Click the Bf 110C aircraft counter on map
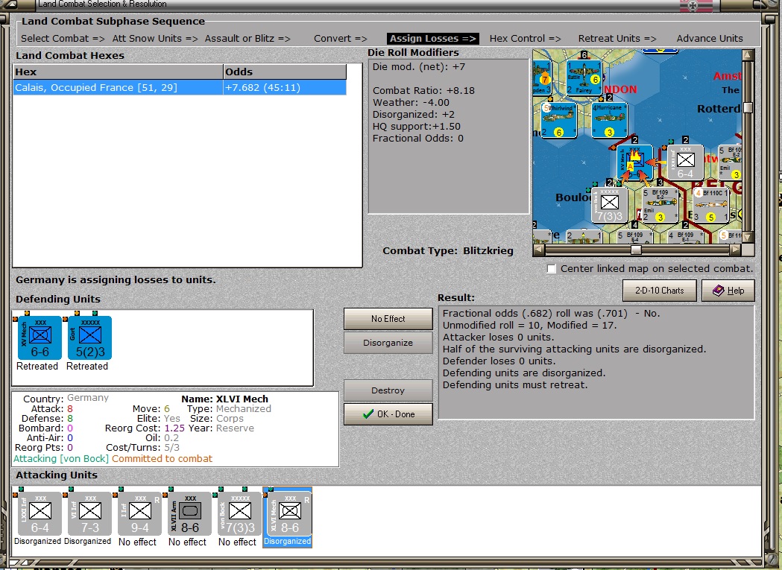Screen dimensions: 782x570 (x=711, y=205)
